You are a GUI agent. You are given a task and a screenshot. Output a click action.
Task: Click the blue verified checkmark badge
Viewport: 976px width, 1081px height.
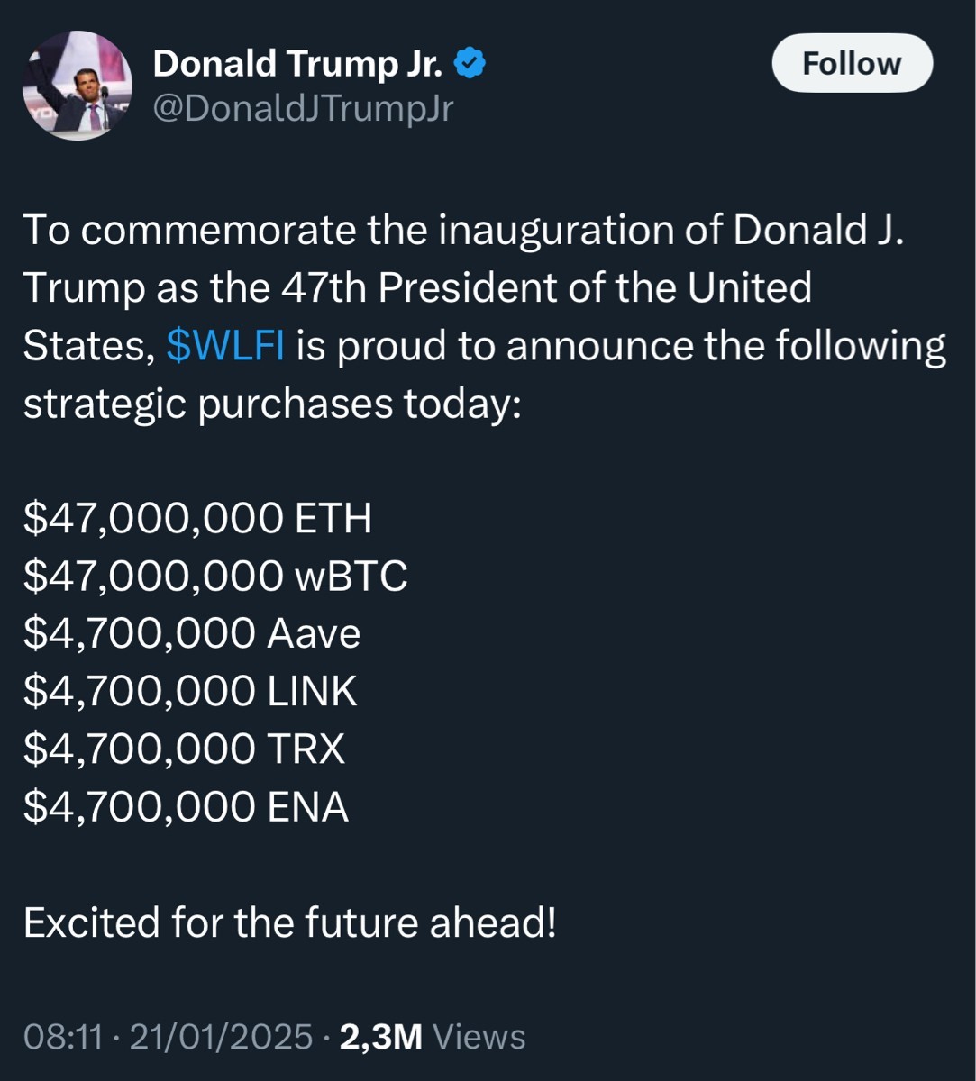(470, 63)
